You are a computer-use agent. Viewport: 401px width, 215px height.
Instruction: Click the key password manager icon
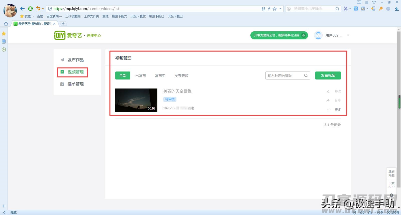[x=381, y=9]
